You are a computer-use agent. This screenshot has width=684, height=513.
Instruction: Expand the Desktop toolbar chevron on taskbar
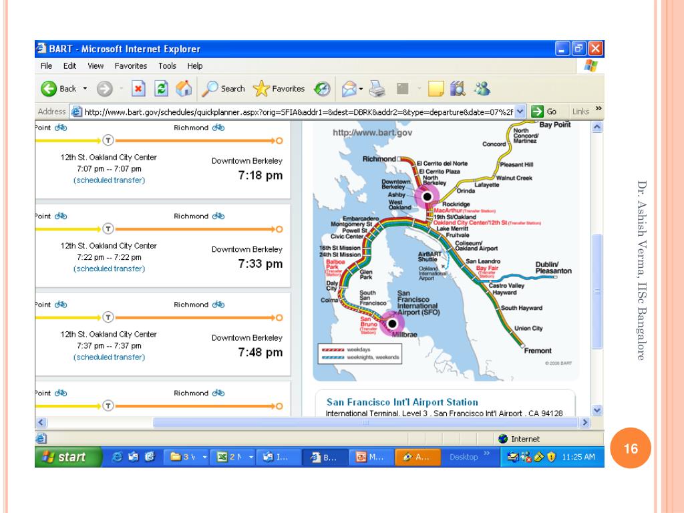(487, 454)
